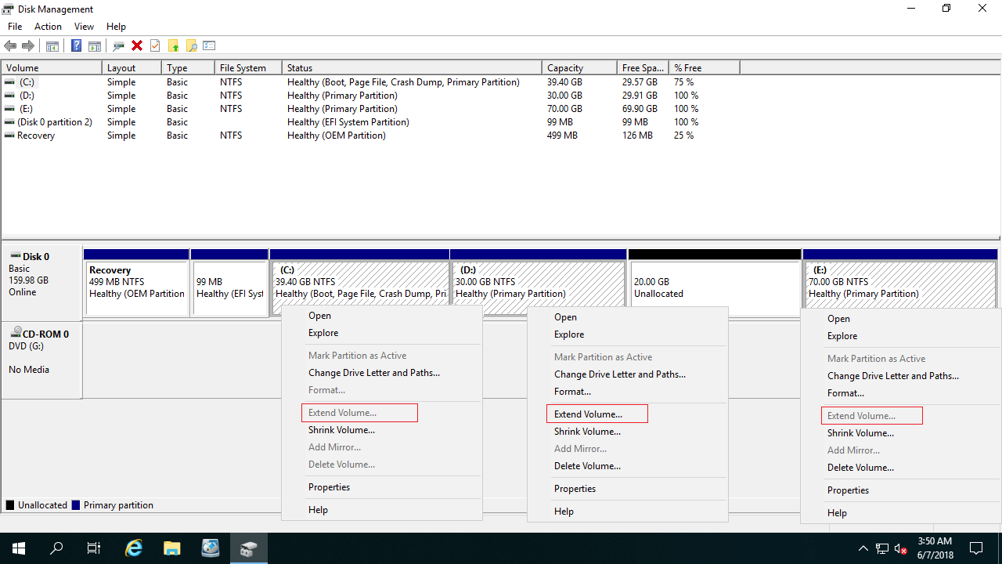
Task: Click the Back arrow in the toolbar
Action: [10, 45]
